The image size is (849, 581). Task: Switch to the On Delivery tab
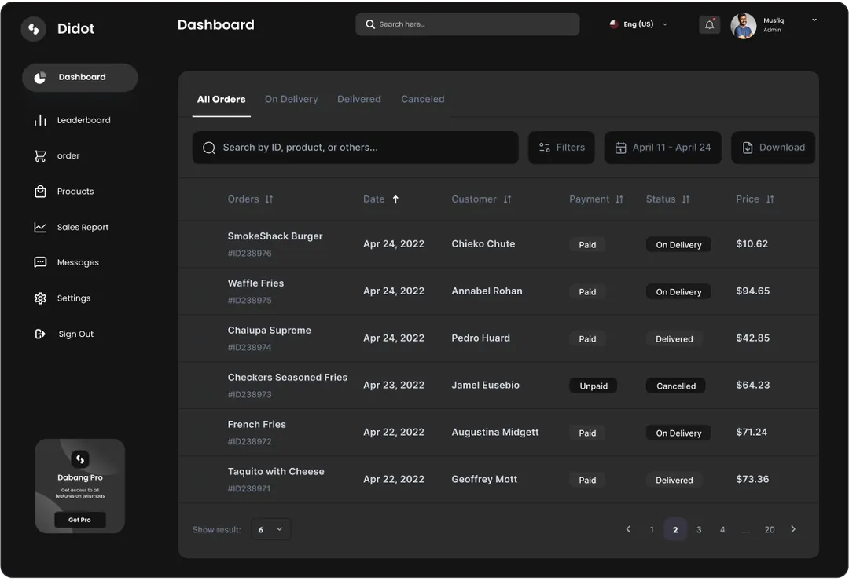point(291,100)
